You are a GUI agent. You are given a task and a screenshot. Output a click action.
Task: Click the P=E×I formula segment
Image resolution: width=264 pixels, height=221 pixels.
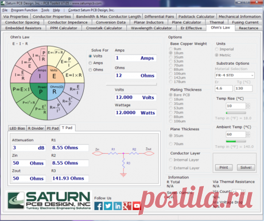click(21, 90)
